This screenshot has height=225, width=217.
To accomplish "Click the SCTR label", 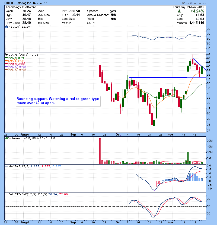I will click(91, 23).
